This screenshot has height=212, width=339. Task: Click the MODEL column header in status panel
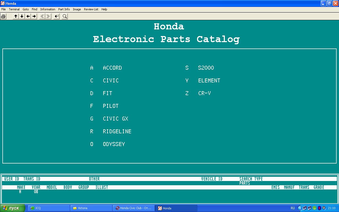click(x=52, y=187)
